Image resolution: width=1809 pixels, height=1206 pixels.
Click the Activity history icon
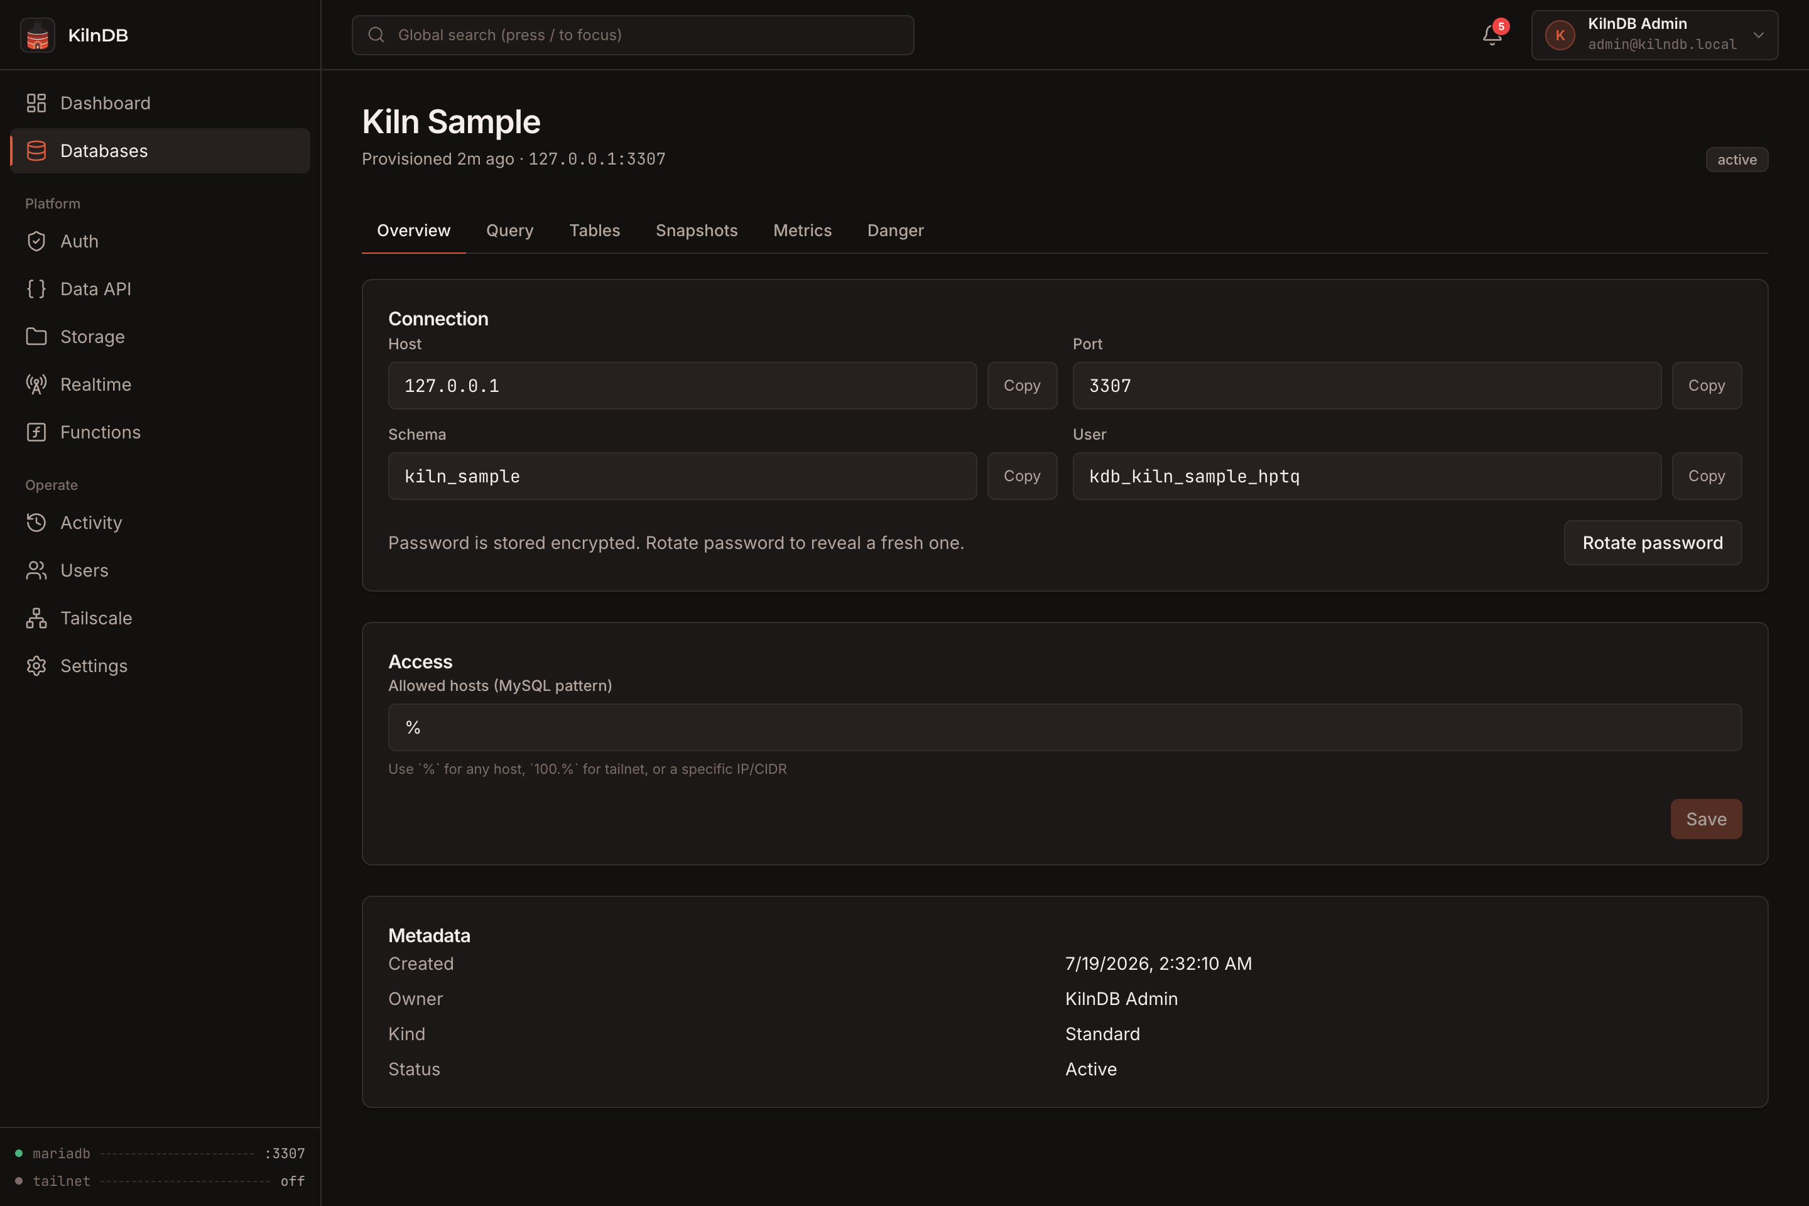[36, 523]
